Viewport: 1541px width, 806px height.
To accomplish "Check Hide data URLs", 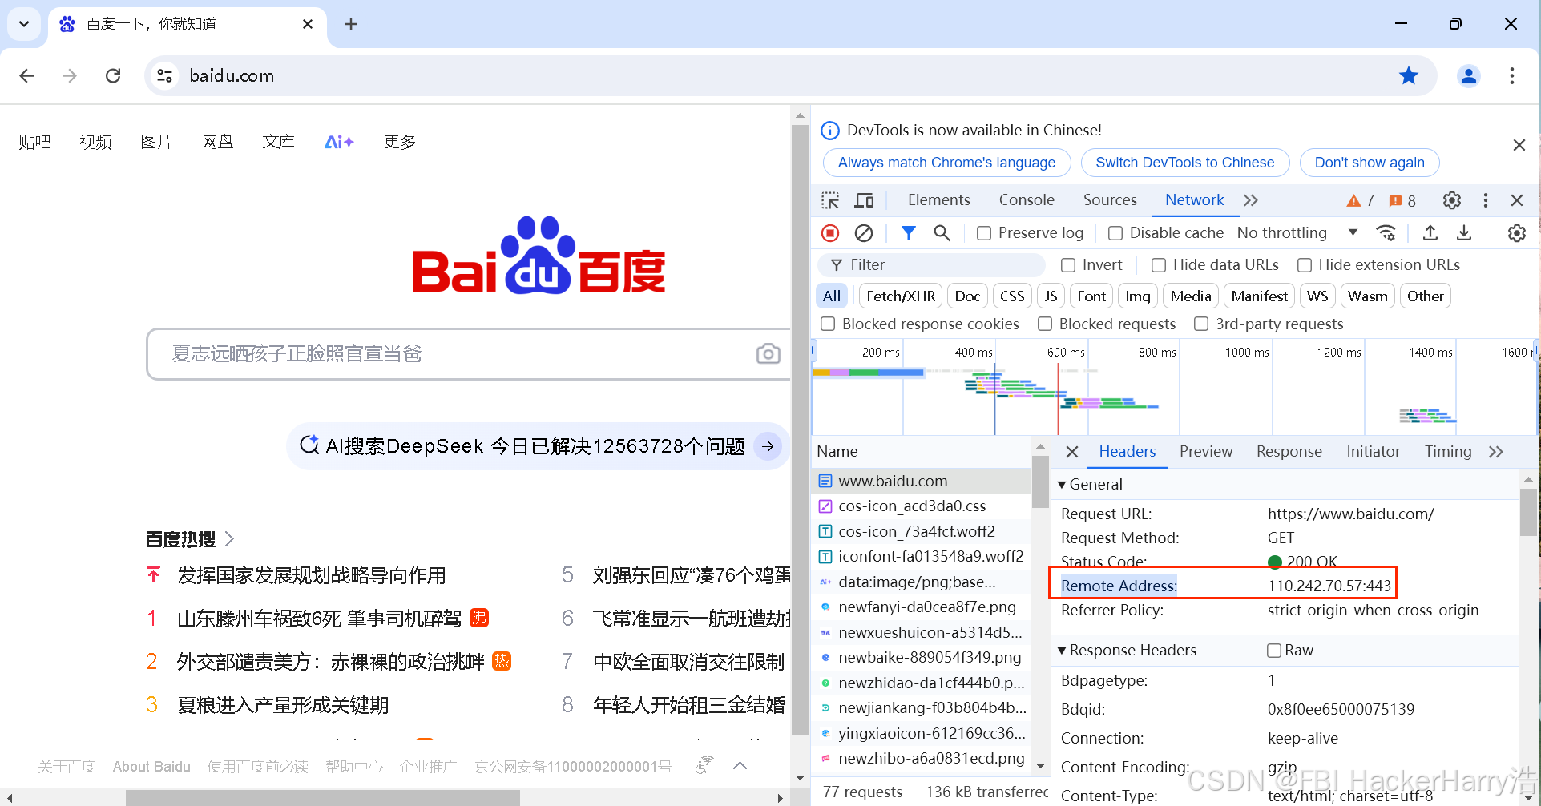I will [1159, 265].
